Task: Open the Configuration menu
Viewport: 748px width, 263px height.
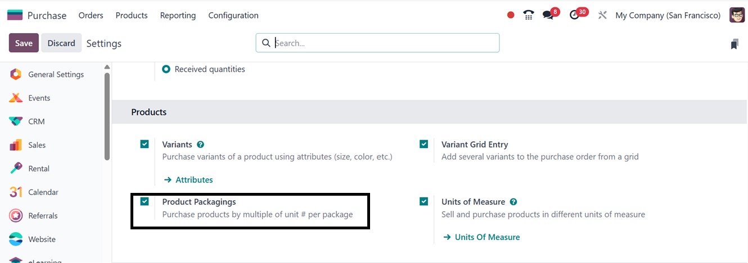Action: (233, 15)
